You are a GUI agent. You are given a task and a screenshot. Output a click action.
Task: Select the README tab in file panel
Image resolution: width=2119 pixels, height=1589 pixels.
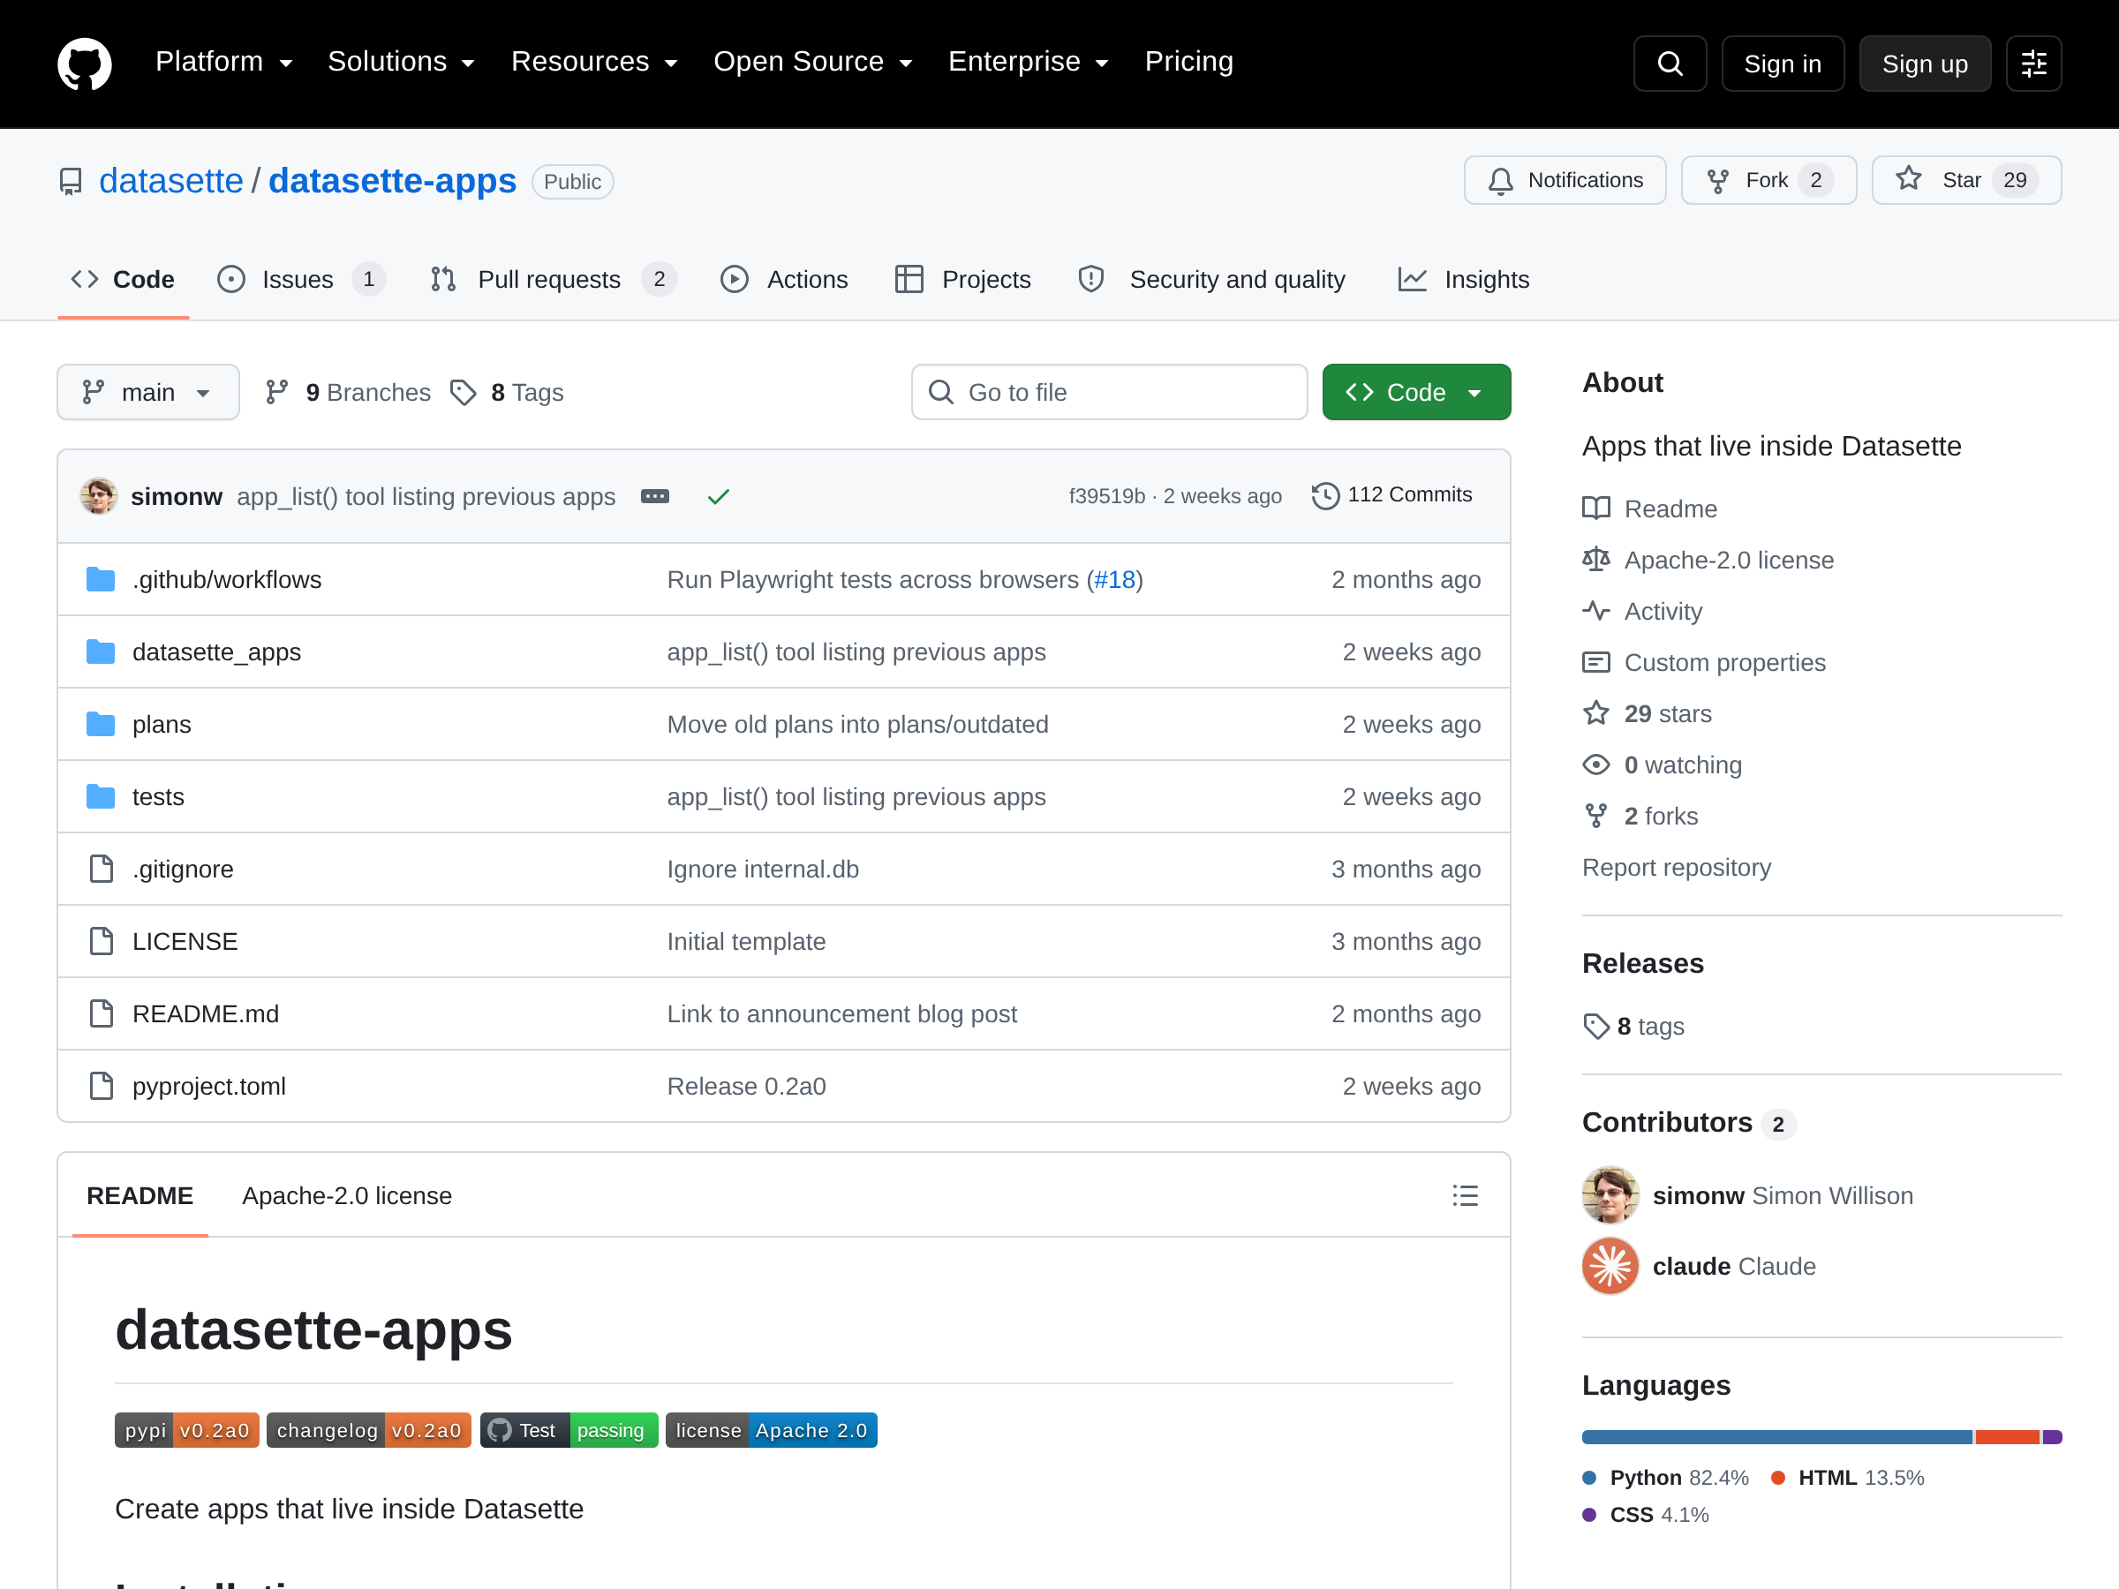coord(140,1196)
